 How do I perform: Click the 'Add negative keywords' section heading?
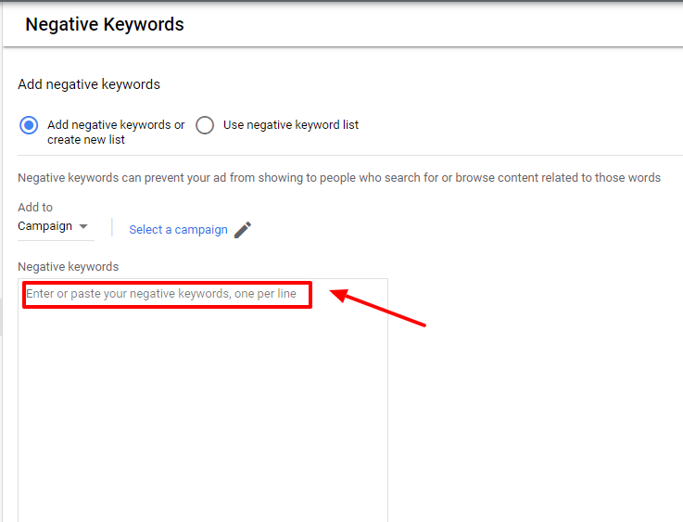(x=89, y=84)
